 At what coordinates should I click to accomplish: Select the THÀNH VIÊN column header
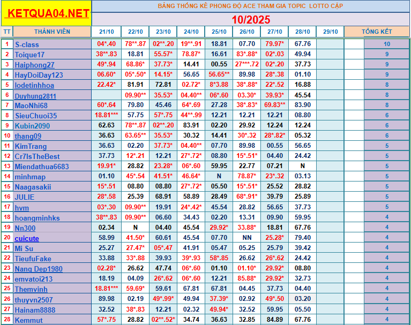pyautogui.click(x=52, y=32)
